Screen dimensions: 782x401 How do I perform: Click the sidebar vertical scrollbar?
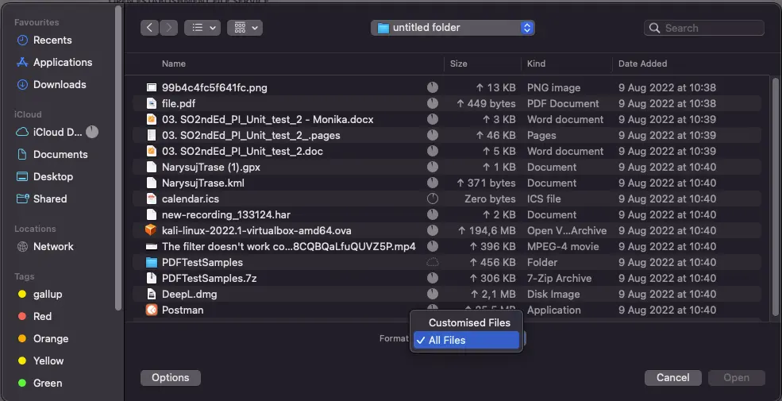click(x=118, y=158)
